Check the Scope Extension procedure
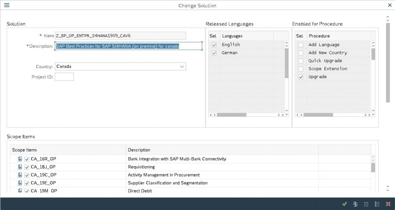Screen dimensions: 395x210 pyautogui.click(x=301, y=69)
